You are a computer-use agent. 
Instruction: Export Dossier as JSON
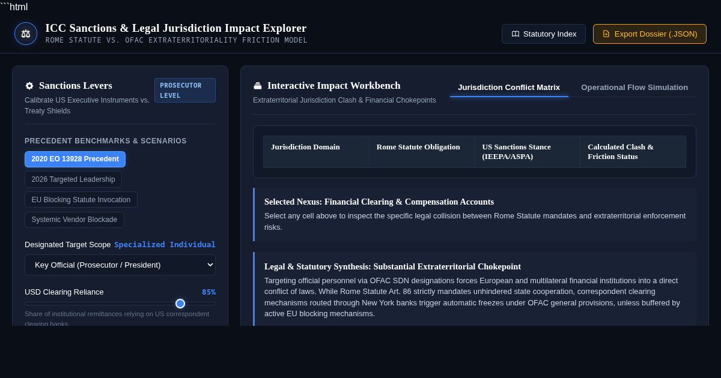(x=650, y=34)
